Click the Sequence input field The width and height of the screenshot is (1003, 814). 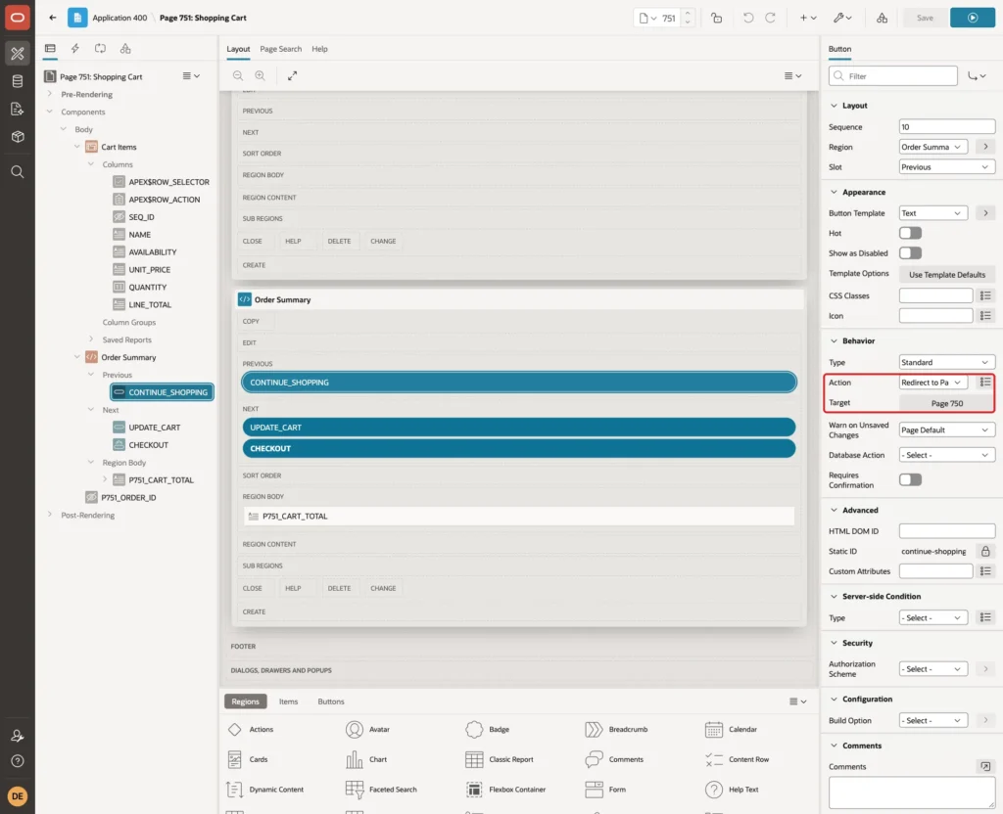pyautogui.click(x=947, y=127)
